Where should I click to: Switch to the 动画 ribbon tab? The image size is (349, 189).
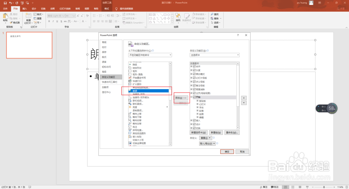tap(53, 9)
